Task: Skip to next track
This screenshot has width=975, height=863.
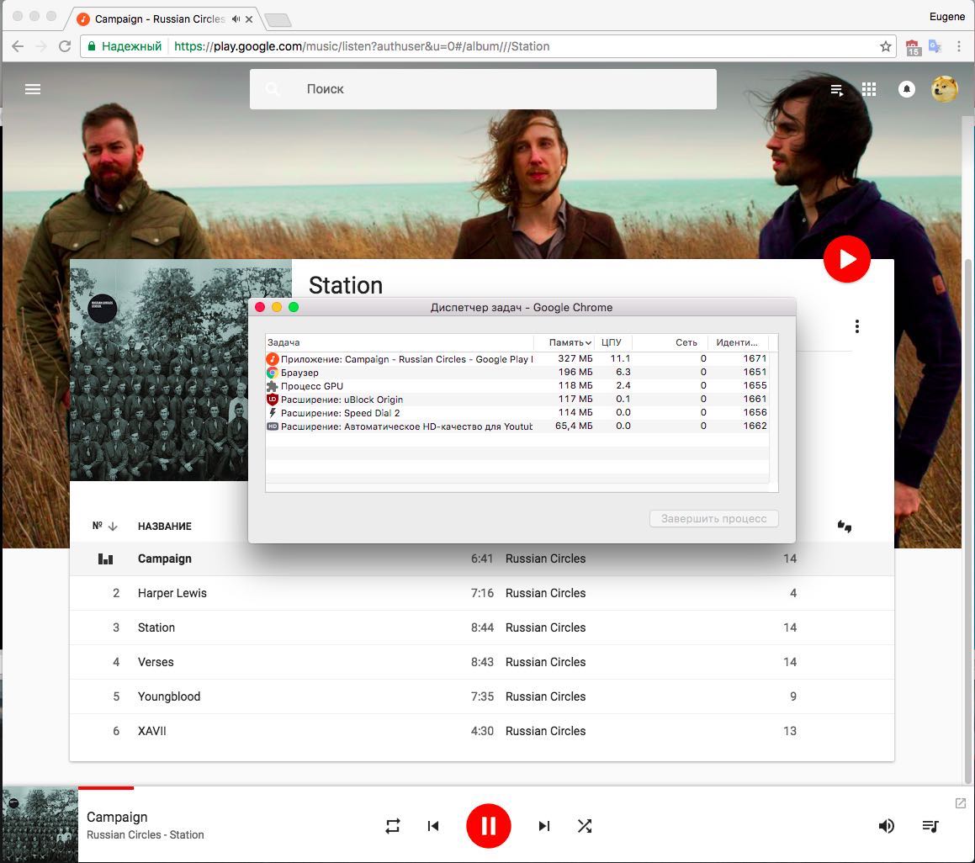Action: (x=544, y=826)
